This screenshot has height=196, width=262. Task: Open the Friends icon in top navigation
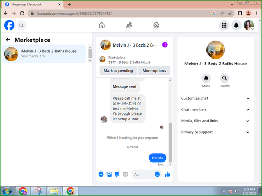(129, 26)
